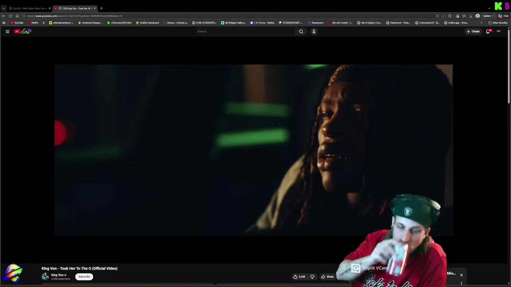The image size is (511, 287).
Task: Open the tab search dropdown arrow
Action: click(4, 8)
